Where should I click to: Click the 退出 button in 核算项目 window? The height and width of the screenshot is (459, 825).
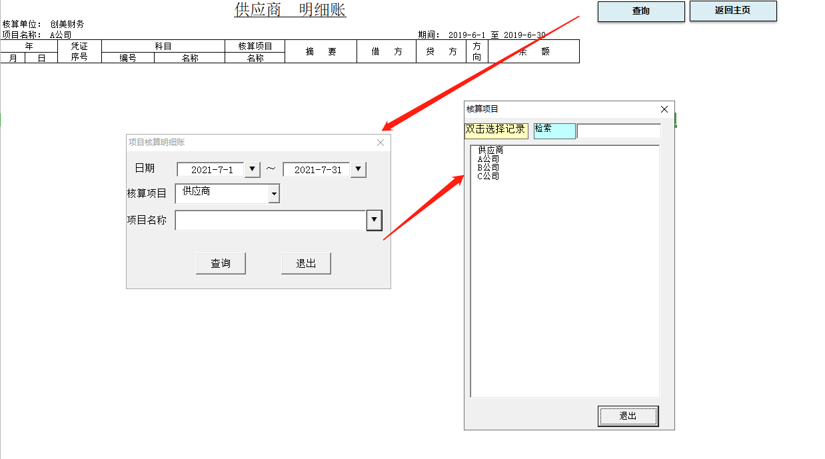[628, 416]
